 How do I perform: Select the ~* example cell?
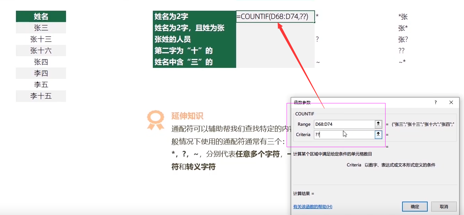402,62
